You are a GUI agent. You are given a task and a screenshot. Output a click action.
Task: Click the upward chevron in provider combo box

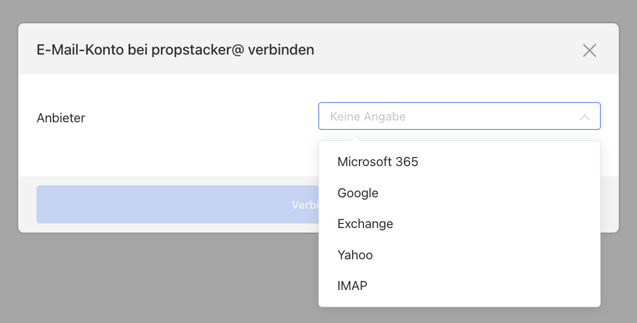pyautogui.click(x=584, y=117)
